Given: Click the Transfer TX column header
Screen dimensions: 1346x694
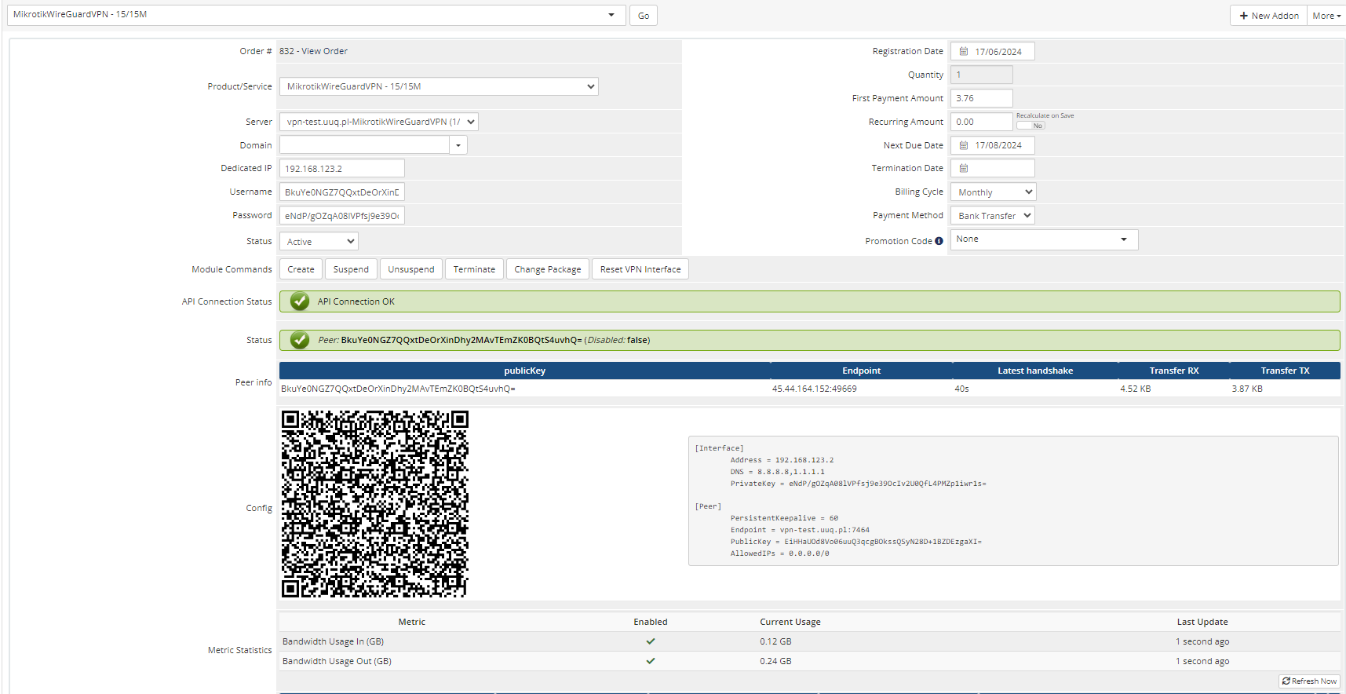Looking at the screenshot, I should click(x=1286, y=371).
